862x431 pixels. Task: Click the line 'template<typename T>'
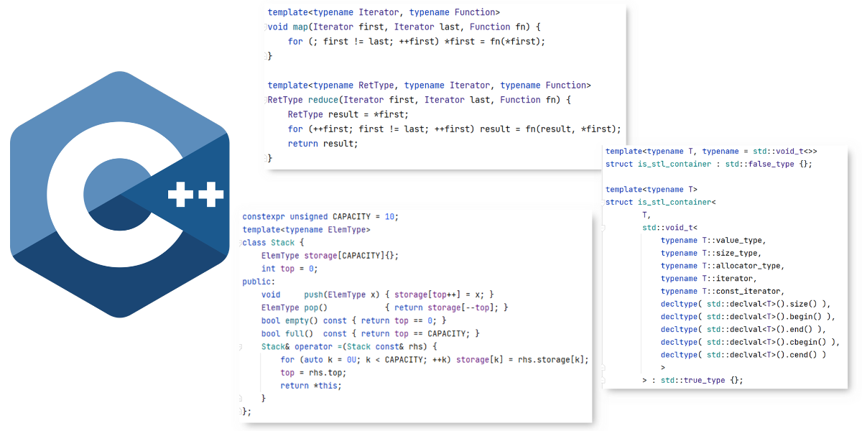(652, 190)
